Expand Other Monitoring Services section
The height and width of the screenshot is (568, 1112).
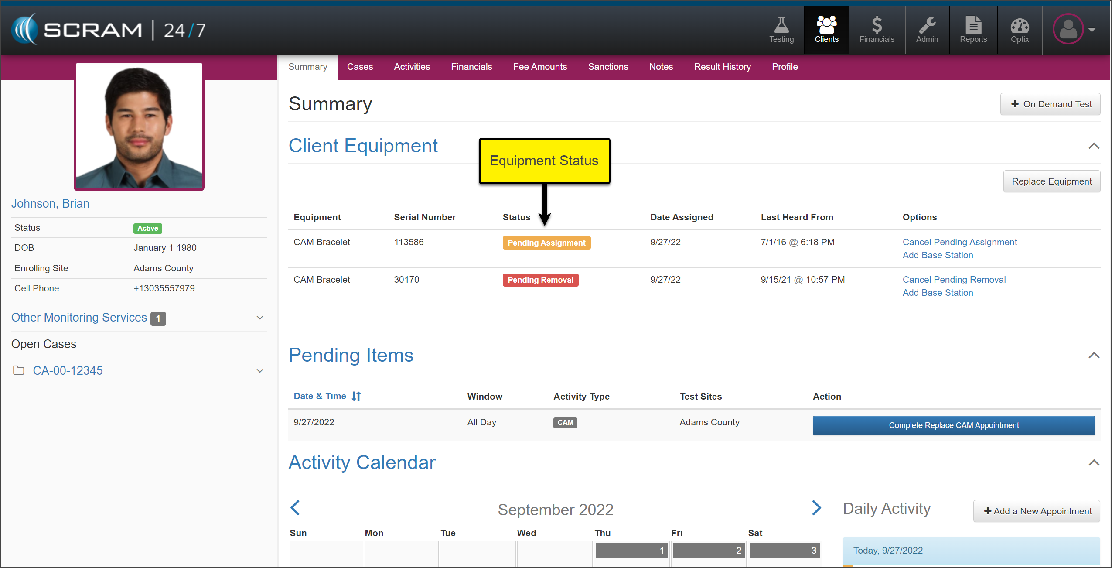pyautogui.click(x=260, y=318)
